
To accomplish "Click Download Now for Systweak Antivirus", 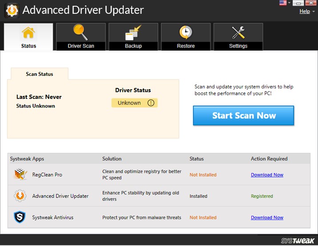I will [x=267, y=218].
